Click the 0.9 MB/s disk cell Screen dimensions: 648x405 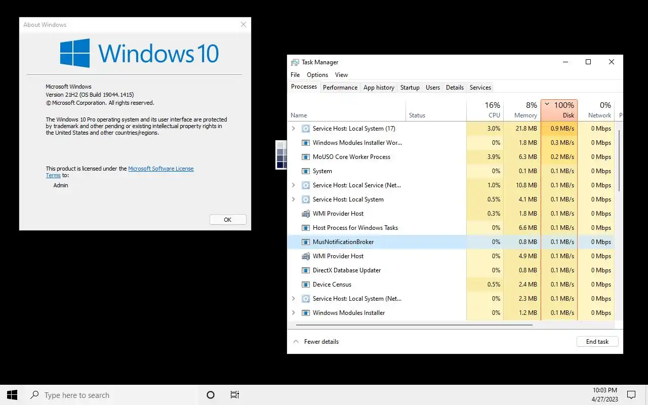(559, 129)
